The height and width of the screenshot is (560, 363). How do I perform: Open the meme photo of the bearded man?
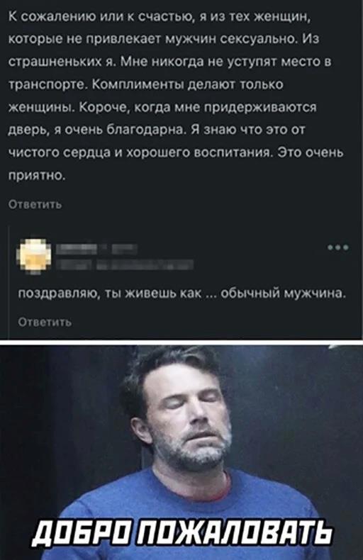[181, 452]
